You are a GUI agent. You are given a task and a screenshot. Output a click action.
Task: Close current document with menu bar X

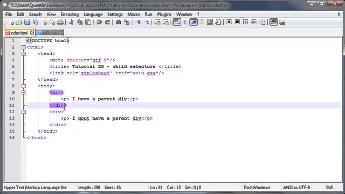[339, 14]
